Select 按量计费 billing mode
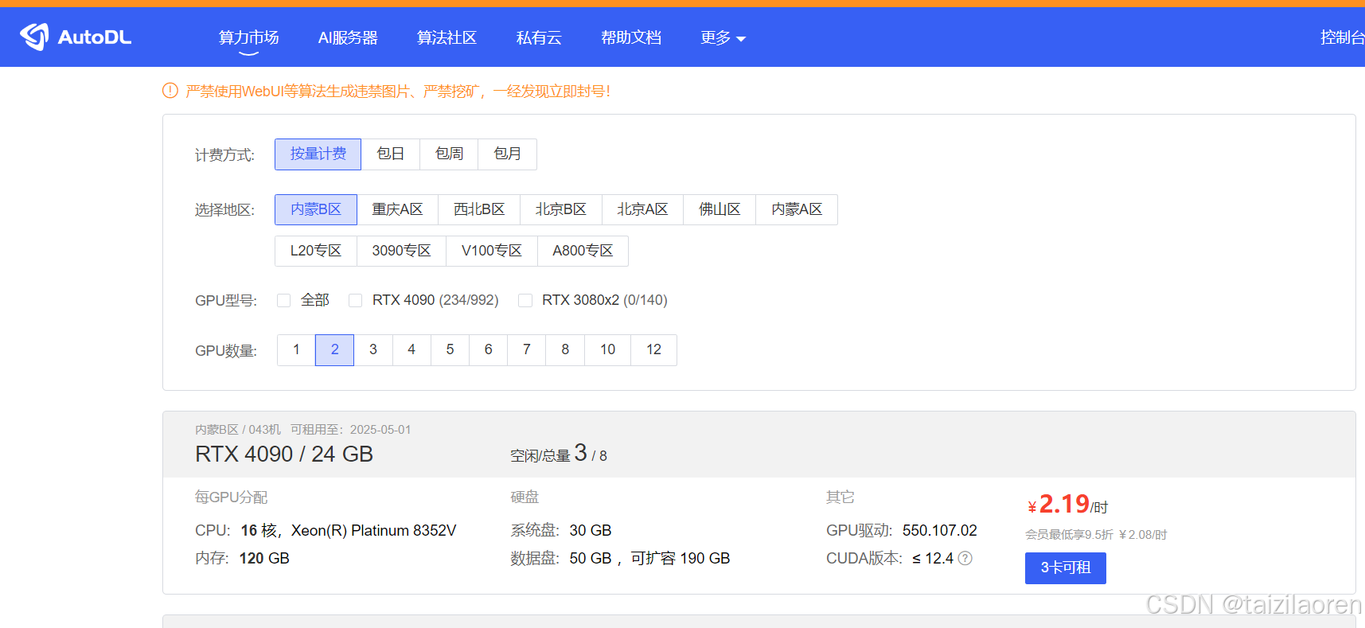The width and height of the screenshot is (1365, 628). 318,154
